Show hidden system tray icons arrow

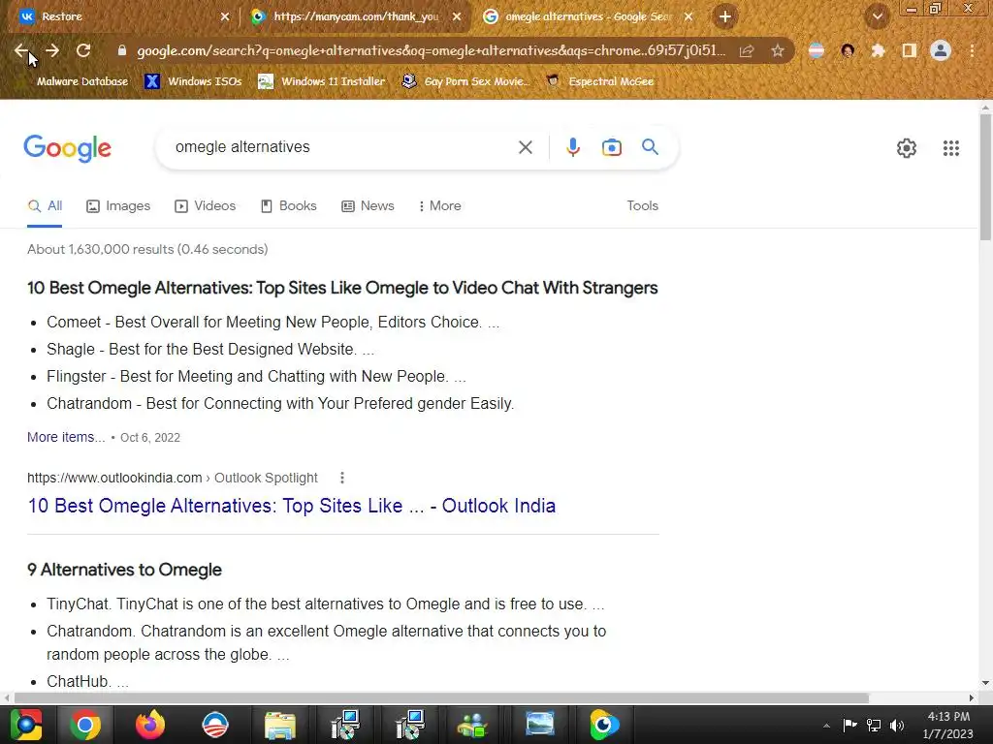[826, 726]
